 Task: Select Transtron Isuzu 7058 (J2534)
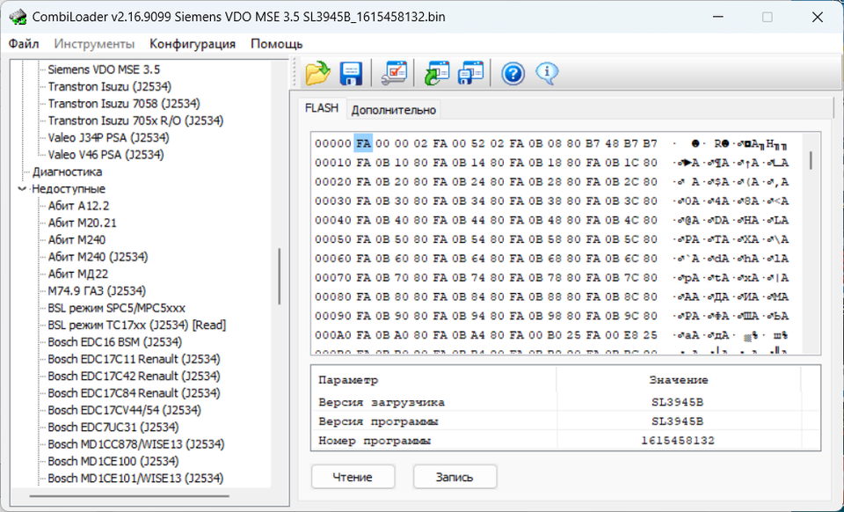124,104
